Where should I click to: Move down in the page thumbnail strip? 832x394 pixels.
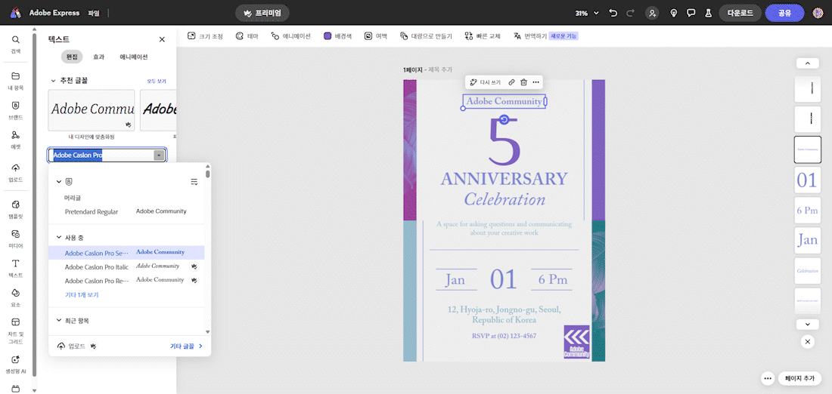pyautogui.click(x=808, y=324)
